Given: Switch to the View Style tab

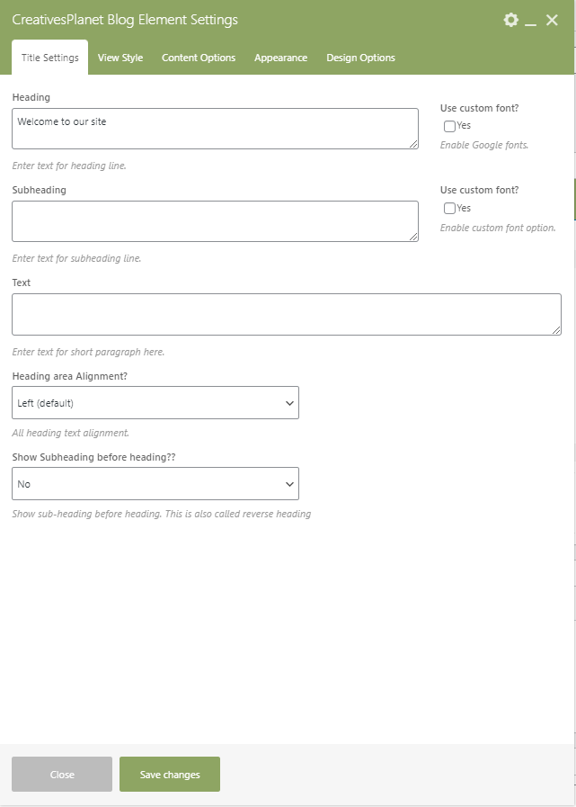Looking at the screenshot, I should 120,58.
